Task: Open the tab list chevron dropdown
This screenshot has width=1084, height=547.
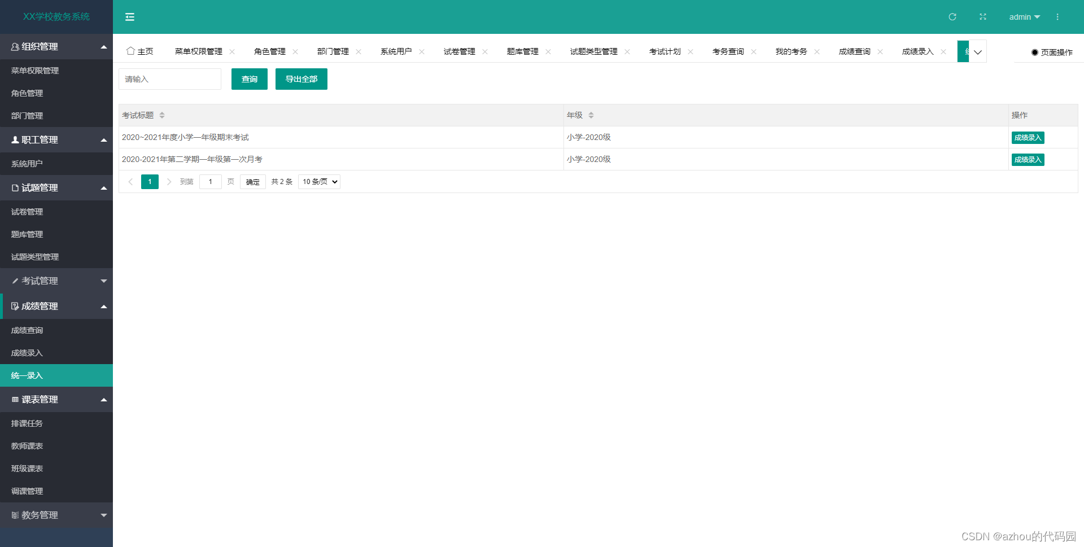Action: pyautogui.click(x=978, y=51)
